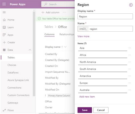Screen dimensions: 135x114
Task: Click the Learn book icon
Action: tap(4, 27)
